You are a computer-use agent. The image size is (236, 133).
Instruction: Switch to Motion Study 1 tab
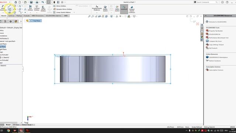click(x=27, y=125)
